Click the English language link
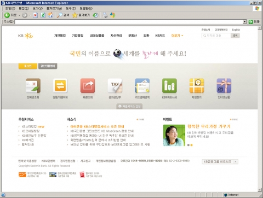The image size is (263, 198). coord(236,30)
